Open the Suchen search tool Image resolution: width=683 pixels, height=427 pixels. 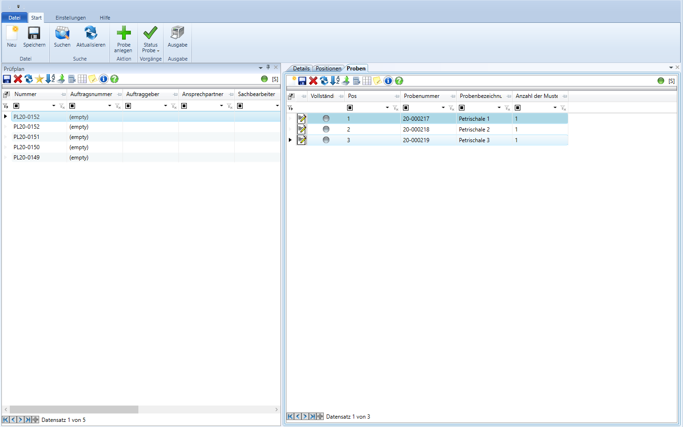pos(62,37)
